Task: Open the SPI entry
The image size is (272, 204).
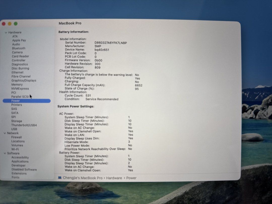Action: [14, 117]
